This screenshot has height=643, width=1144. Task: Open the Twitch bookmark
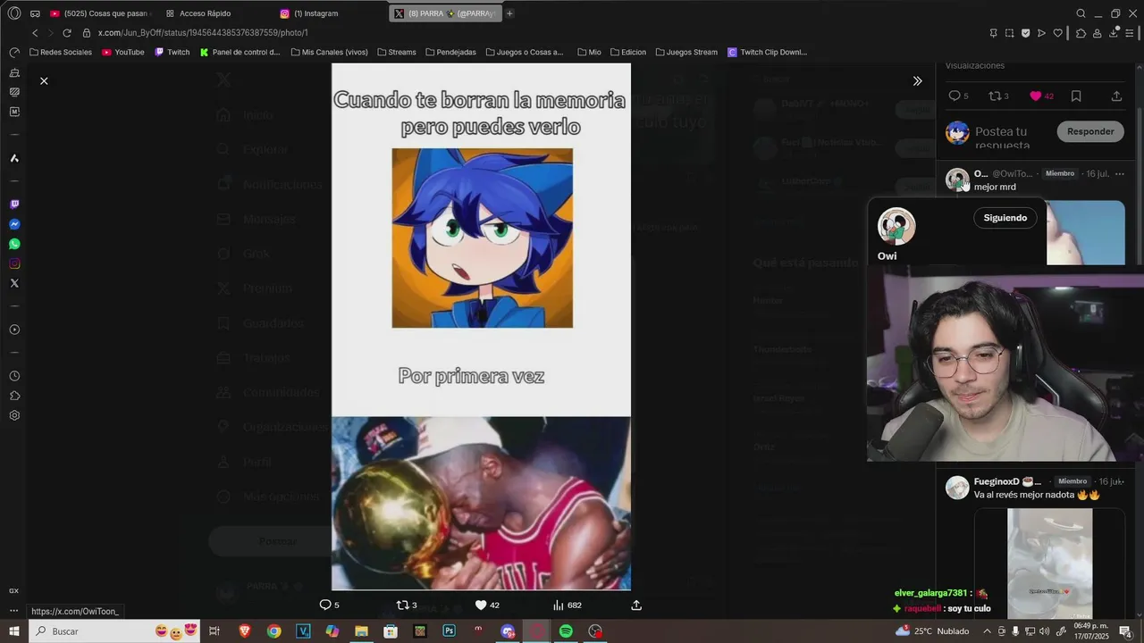(x=172, y=53)
